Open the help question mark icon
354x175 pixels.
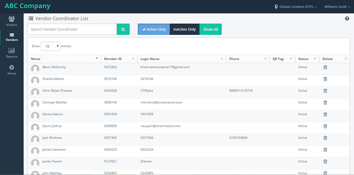[x=347, y=18]
